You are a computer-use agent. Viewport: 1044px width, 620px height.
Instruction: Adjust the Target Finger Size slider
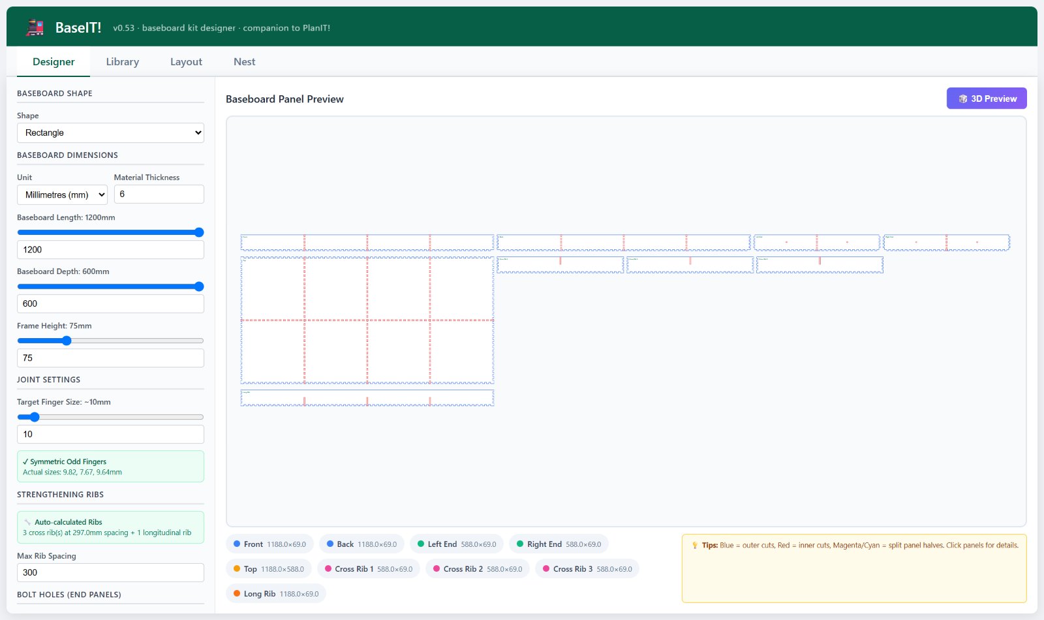(x=110, y=417)
